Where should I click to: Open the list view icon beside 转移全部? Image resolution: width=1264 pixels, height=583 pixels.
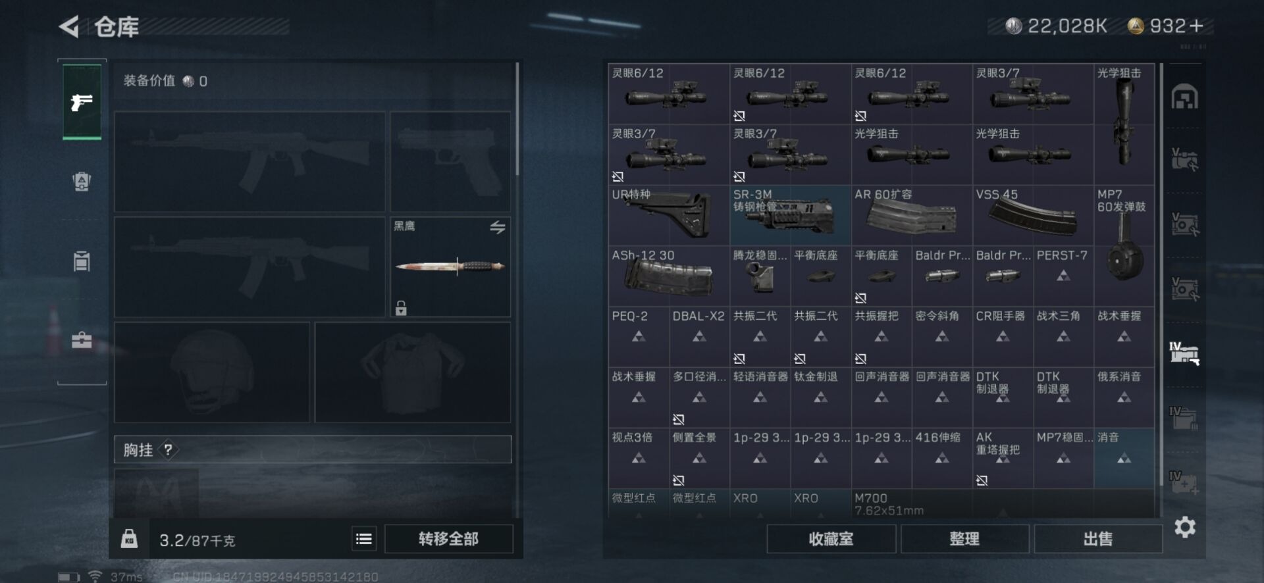click(363, 540)
